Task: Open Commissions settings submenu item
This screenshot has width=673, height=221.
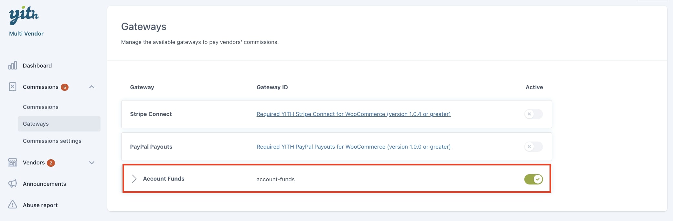Action: (x=52, y=141)
